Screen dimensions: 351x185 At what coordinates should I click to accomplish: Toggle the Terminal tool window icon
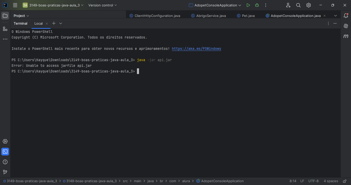click(x=5, y=152)
